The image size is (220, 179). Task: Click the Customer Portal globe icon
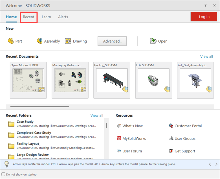(171, 126)
